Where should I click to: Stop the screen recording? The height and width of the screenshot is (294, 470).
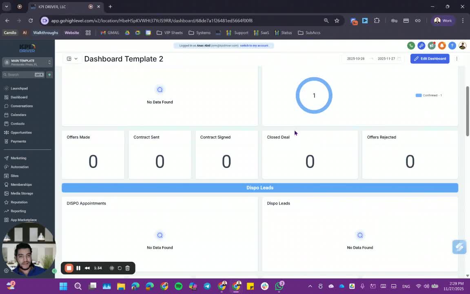[69, 268]
